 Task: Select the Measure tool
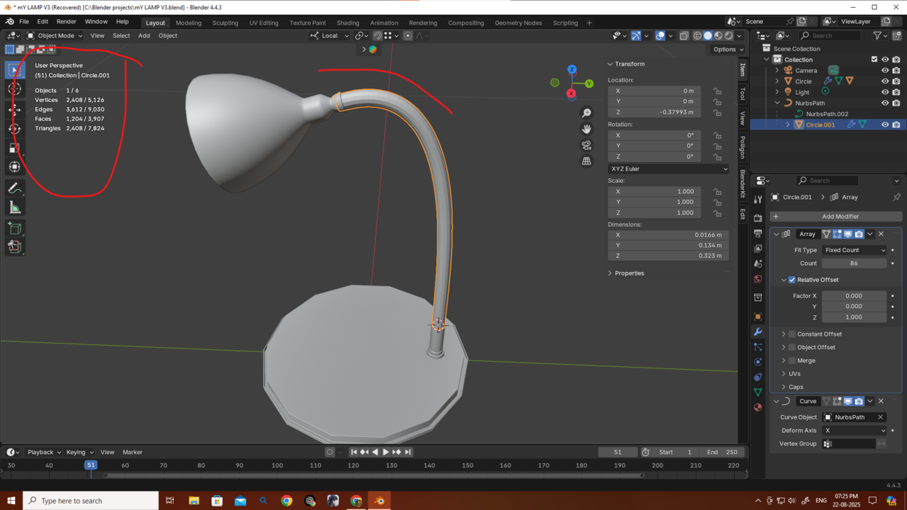point(14,207)
